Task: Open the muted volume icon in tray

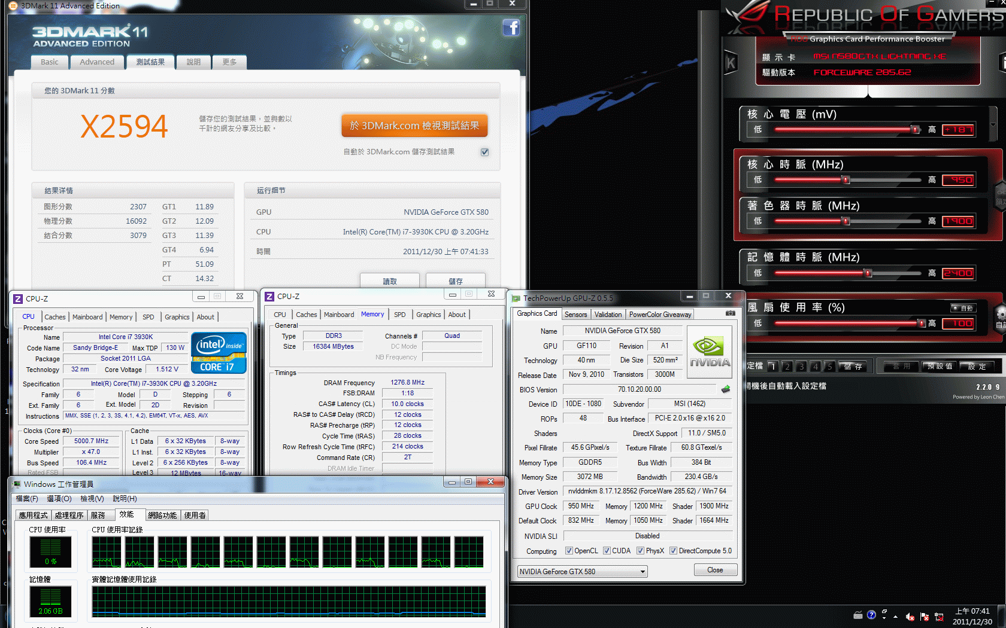Action: (x=910, y=617)
